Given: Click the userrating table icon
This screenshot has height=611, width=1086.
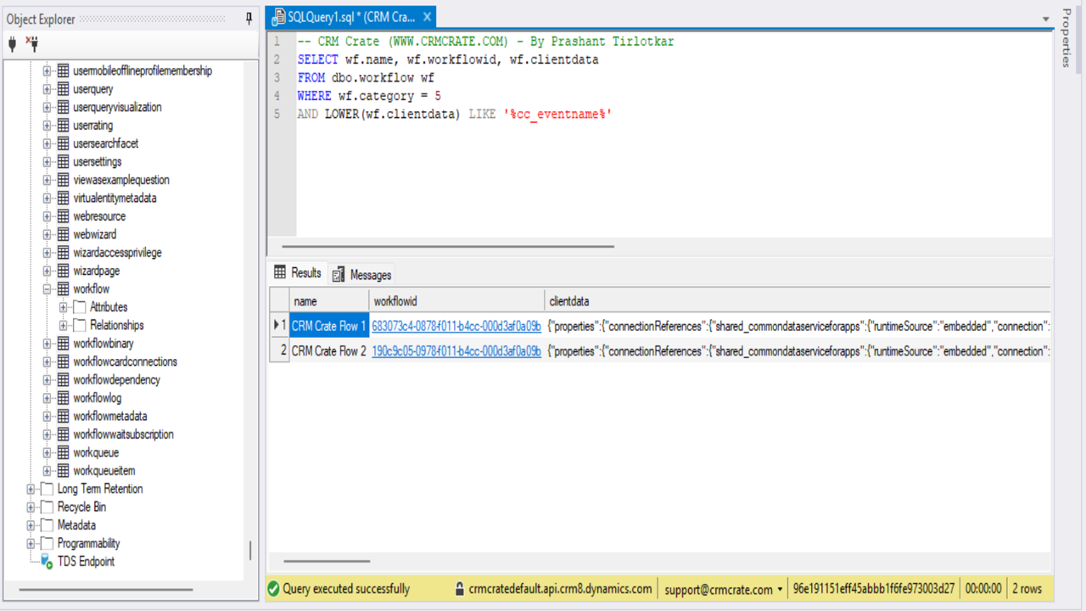Looking at the screenshot, I should tap(63, 126).
